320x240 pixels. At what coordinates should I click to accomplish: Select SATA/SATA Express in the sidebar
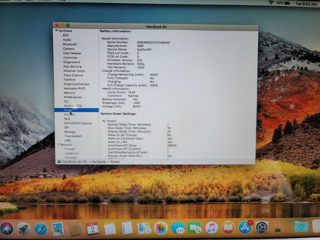[78, 123]
